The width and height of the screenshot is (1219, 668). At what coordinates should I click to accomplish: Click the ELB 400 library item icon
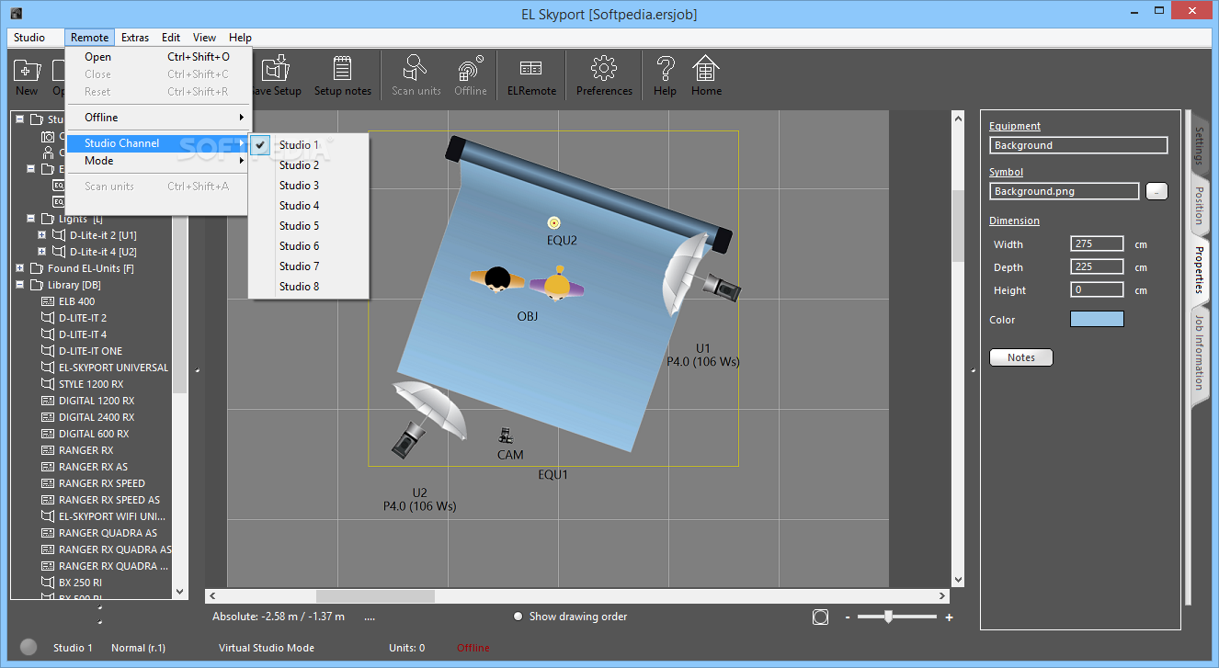(48, 301)
